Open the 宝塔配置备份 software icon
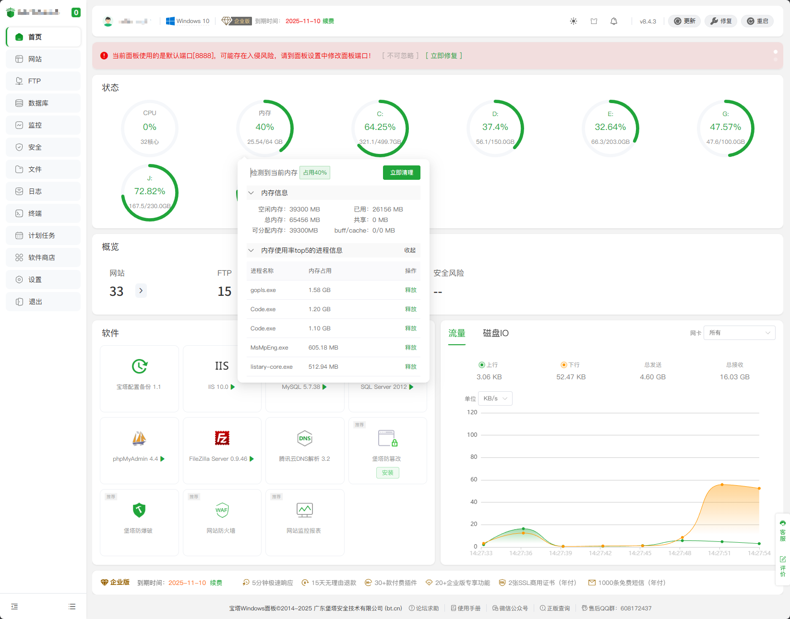Viewport: 790px width, 619px height. pyautogui.click(x=139, y=366)
